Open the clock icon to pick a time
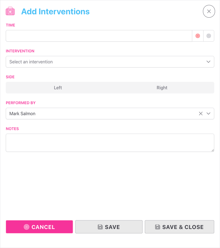Image resolution: width=220 pixels, height=248 pixels. pyautogui.click(x=209, y=36)
